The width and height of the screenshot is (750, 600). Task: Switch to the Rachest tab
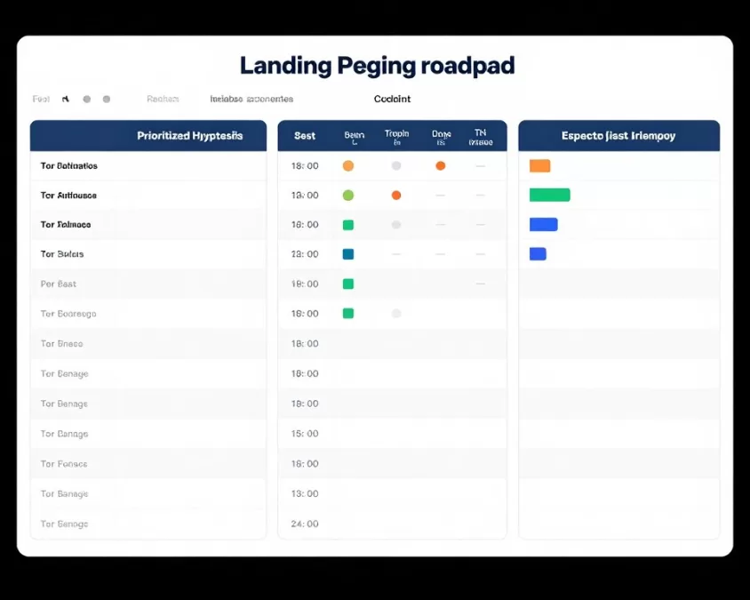point(163,98)
